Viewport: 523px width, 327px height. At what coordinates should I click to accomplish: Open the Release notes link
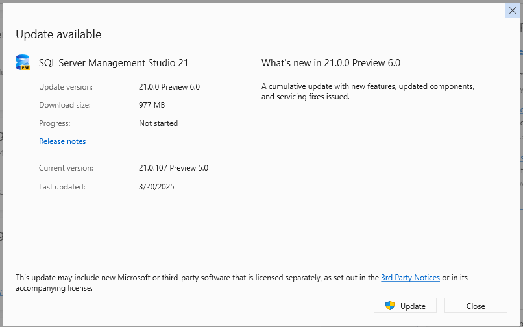coord(62,141)
